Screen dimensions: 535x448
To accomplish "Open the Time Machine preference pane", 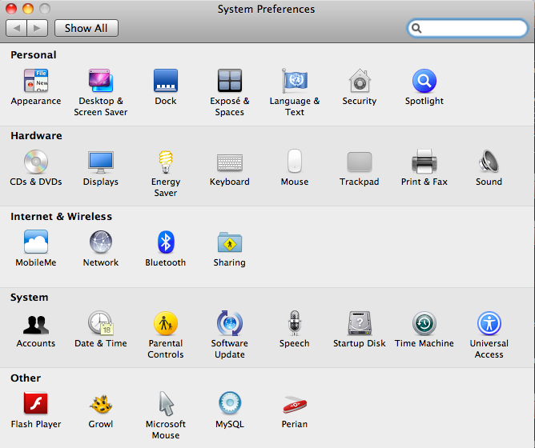I will click(424, 324).
